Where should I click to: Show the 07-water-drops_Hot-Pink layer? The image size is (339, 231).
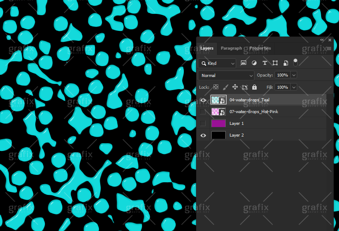pyautogui.click(x=203, y=112)
